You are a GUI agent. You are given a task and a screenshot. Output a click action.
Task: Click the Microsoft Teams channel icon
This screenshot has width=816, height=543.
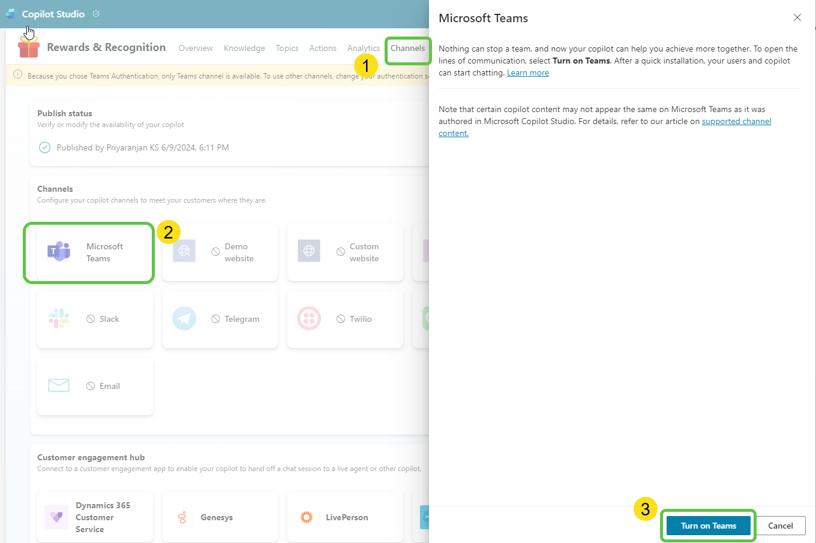pos(59,252)
